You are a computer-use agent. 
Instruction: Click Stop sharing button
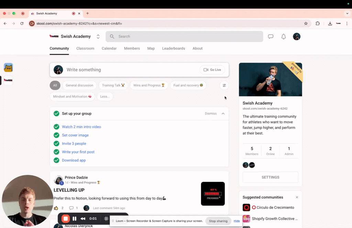tap(218, 221)
